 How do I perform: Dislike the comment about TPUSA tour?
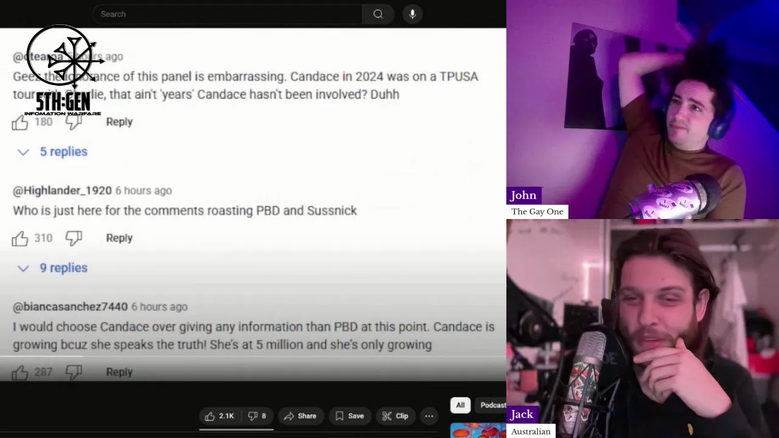point(74,122)
